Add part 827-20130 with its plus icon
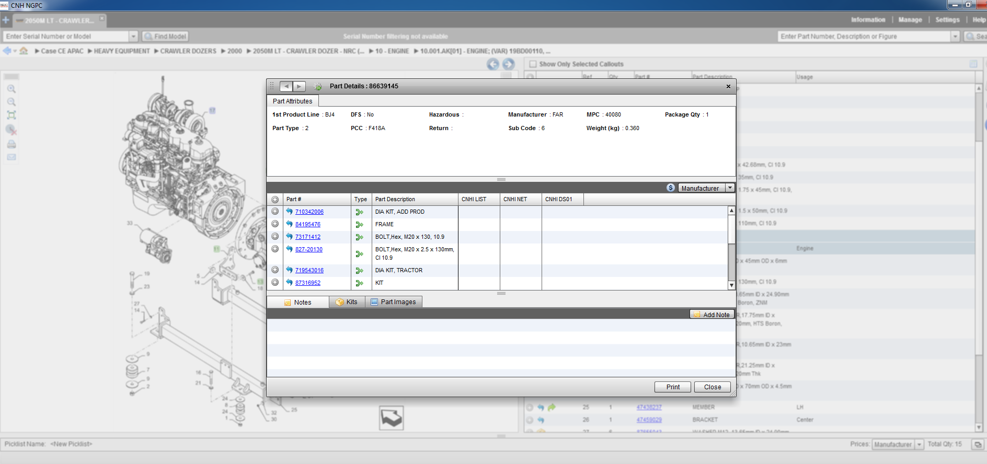 pos(275,249)
